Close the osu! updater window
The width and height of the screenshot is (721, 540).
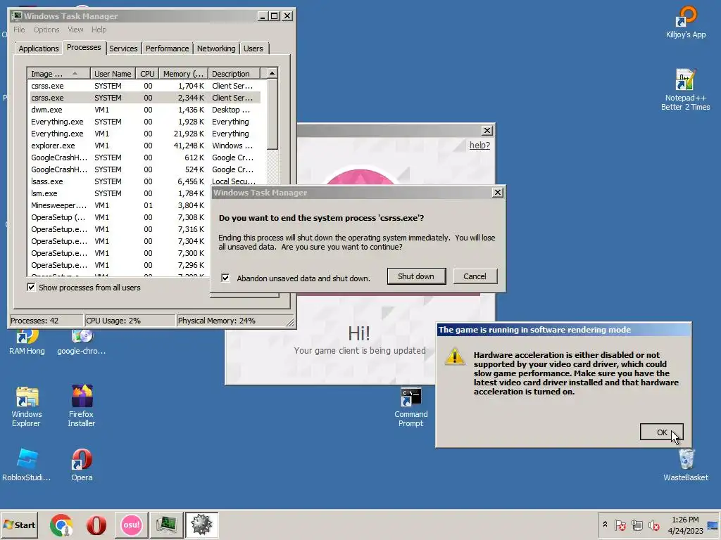click(487, 130)
